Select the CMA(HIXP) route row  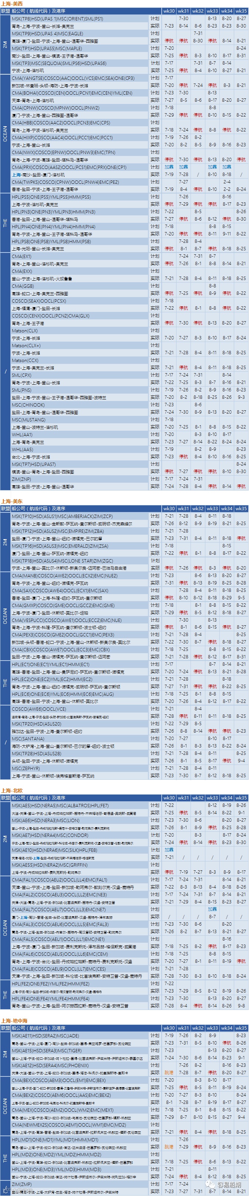point(62,137)
